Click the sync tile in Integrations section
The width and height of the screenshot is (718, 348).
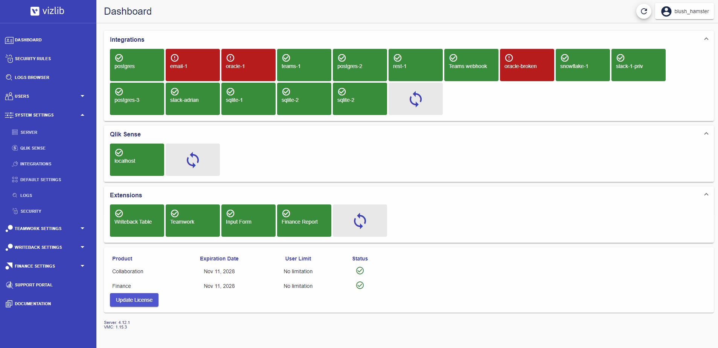pyautogui.click(x=415, y=99)
